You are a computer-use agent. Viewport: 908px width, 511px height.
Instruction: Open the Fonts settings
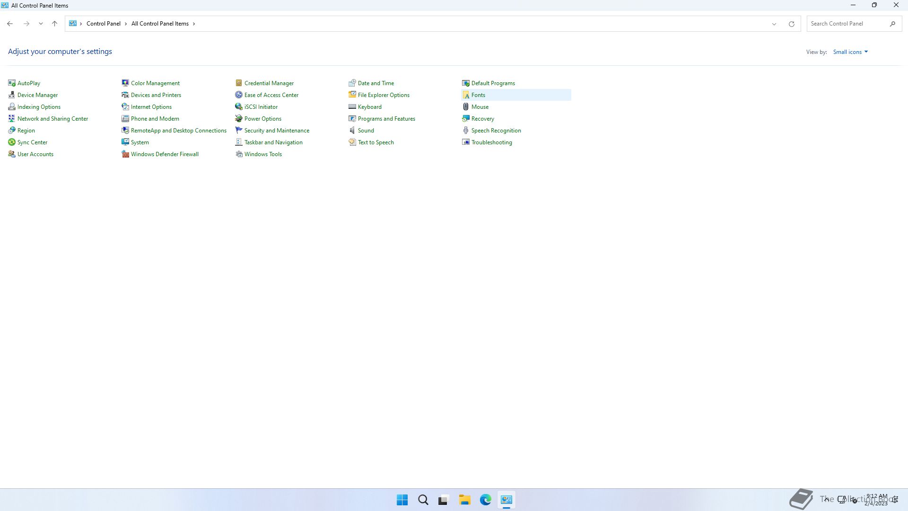(x=479, y=95)
